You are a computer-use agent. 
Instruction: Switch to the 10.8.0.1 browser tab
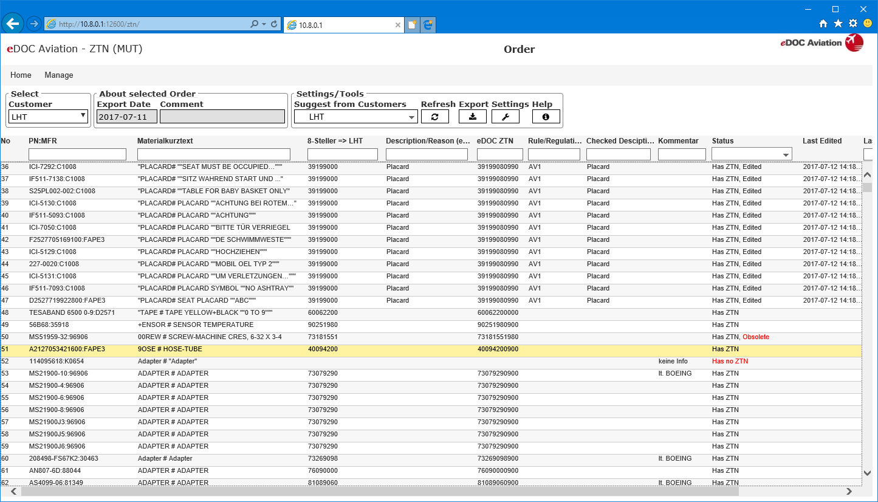(x=340, y=25)
